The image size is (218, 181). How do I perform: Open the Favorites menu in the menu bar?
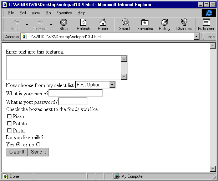pos(64,13)
